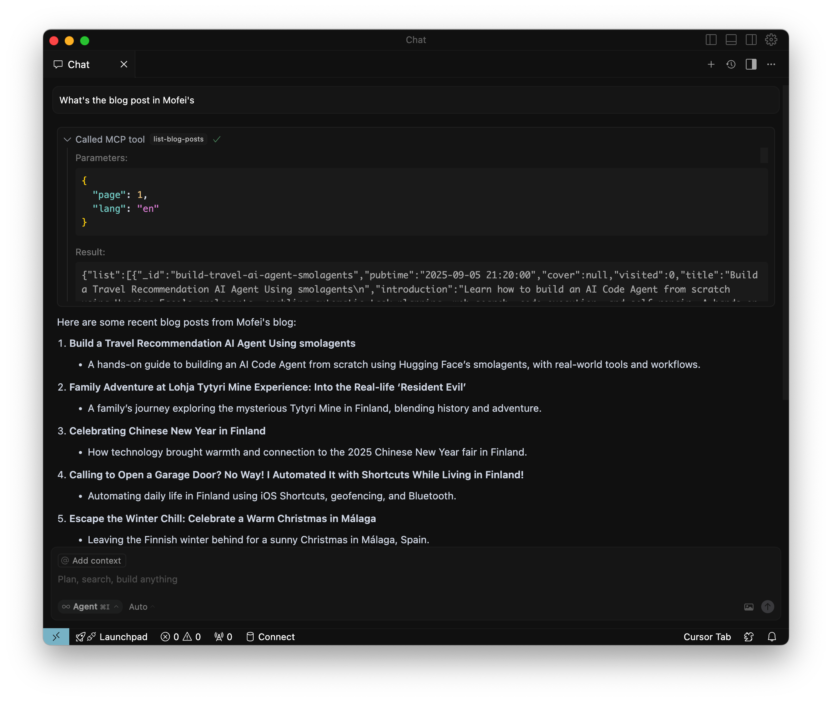Click the 'Parameters:' label
832x702 pixels.
point(102,158)
